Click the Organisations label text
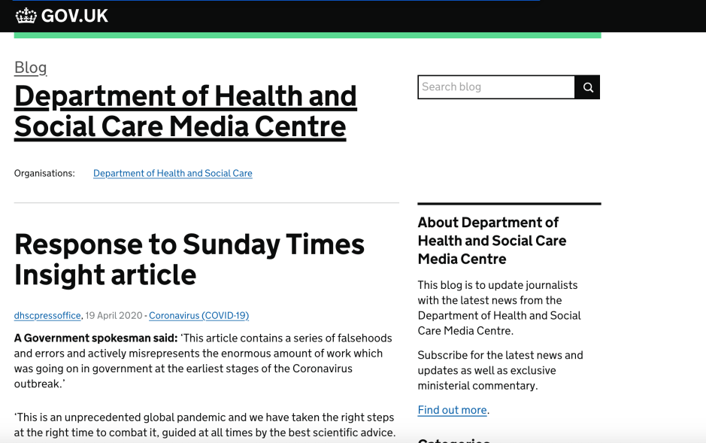706x443 pixels. click(x=44, y=174)
